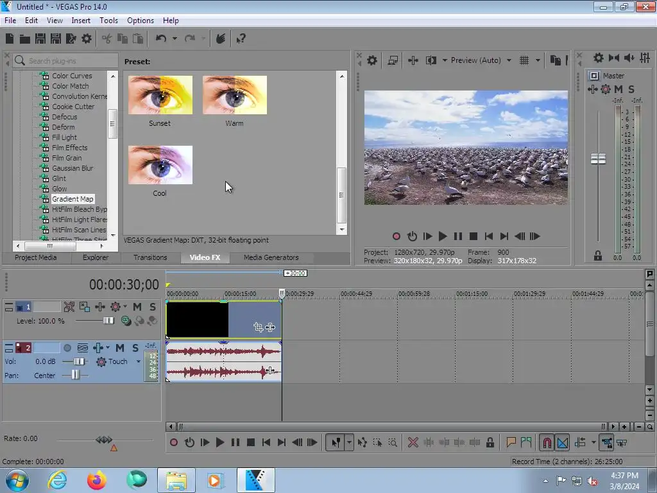Image resolution: width=657 pixels, height=493 pixels.
Task: Open Touch automation mode dropdown
Action: click(139, 361)
